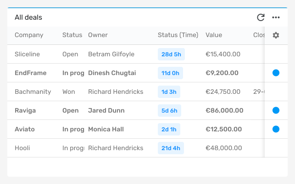Select the 1d 3h status time badge
The height and width of the screenshot is (184, 295).
[169, 92]
